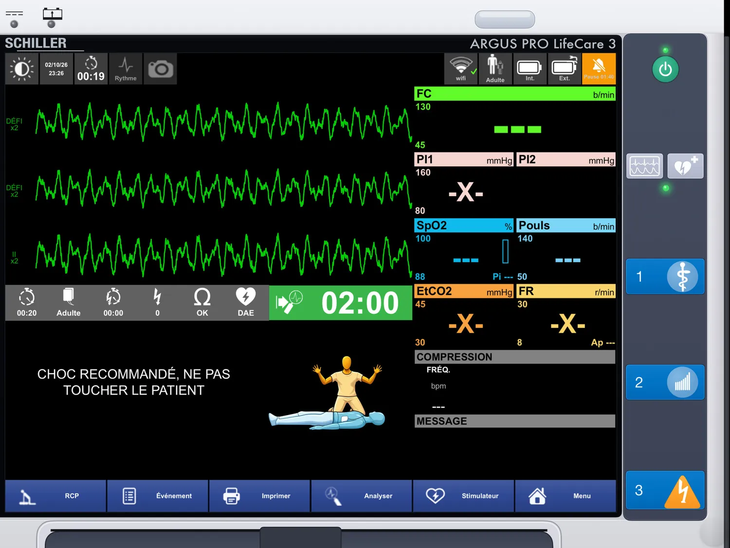The height and width of the screenshot is (548, 730).
Task: Select the COMPRESSION section header
Action: tap(515, 357)
